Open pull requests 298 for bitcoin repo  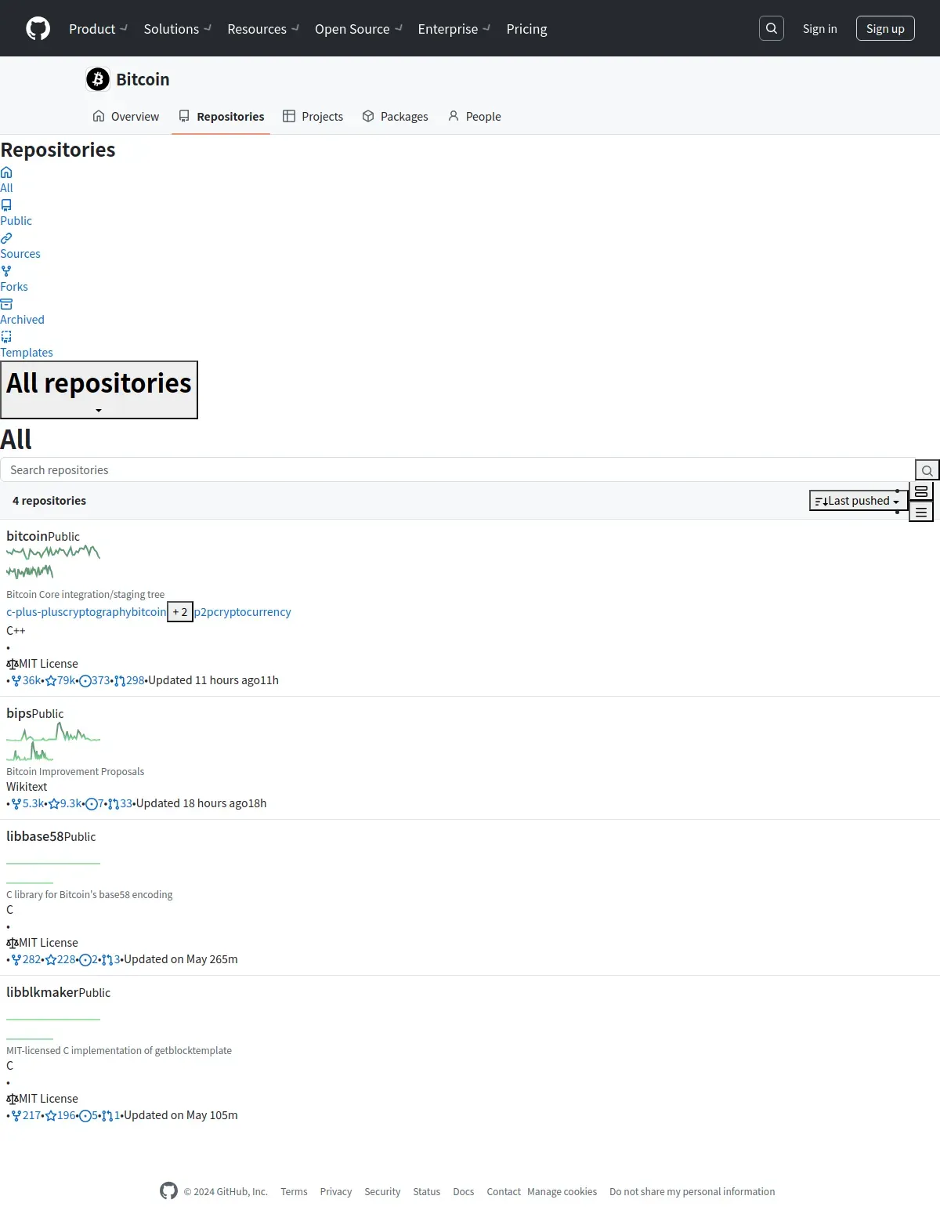[x=129, y=680]
